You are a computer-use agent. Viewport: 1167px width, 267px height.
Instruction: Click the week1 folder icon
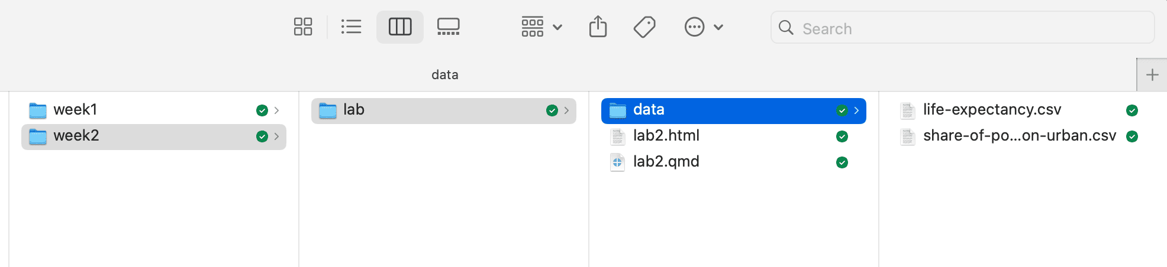(x=38, y=110)
